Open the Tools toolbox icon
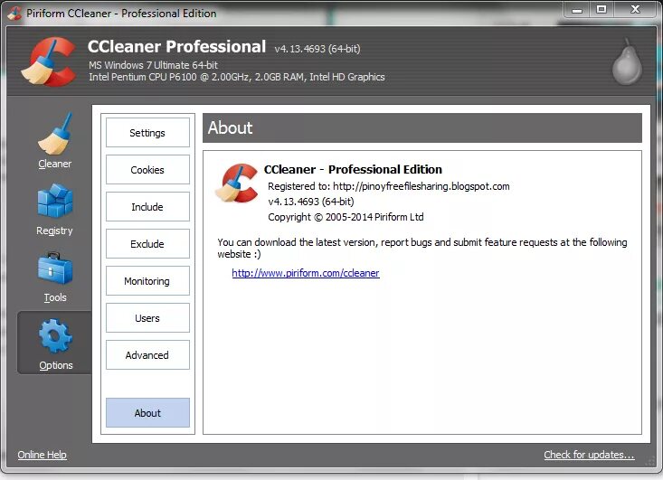The width and height of the screenshot is (663, 480). [55, 268]
